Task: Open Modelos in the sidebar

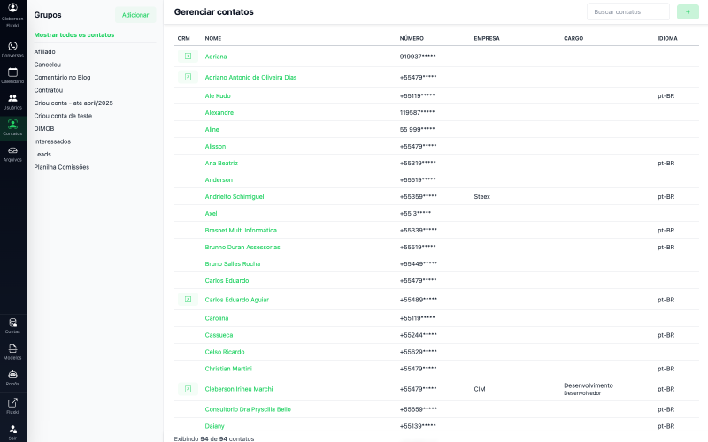Action: [12, 350]
